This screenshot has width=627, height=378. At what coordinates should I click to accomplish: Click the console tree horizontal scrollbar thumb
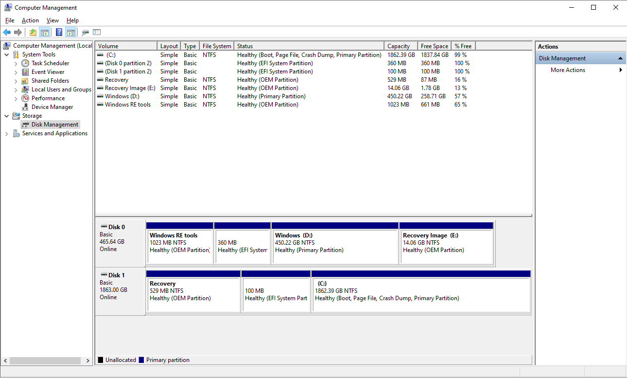45,361
